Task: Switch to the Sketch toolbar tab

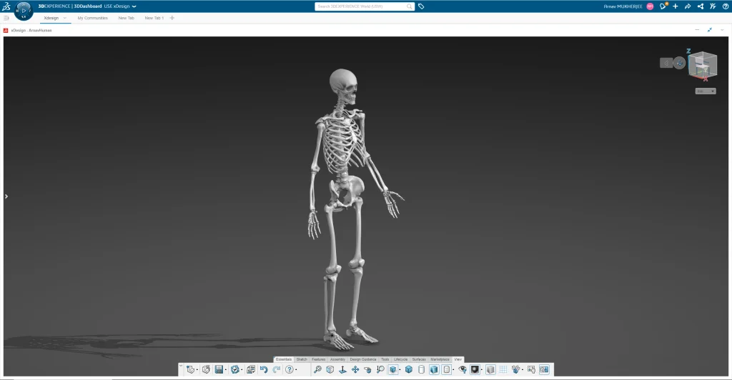Action: point(302,359)
